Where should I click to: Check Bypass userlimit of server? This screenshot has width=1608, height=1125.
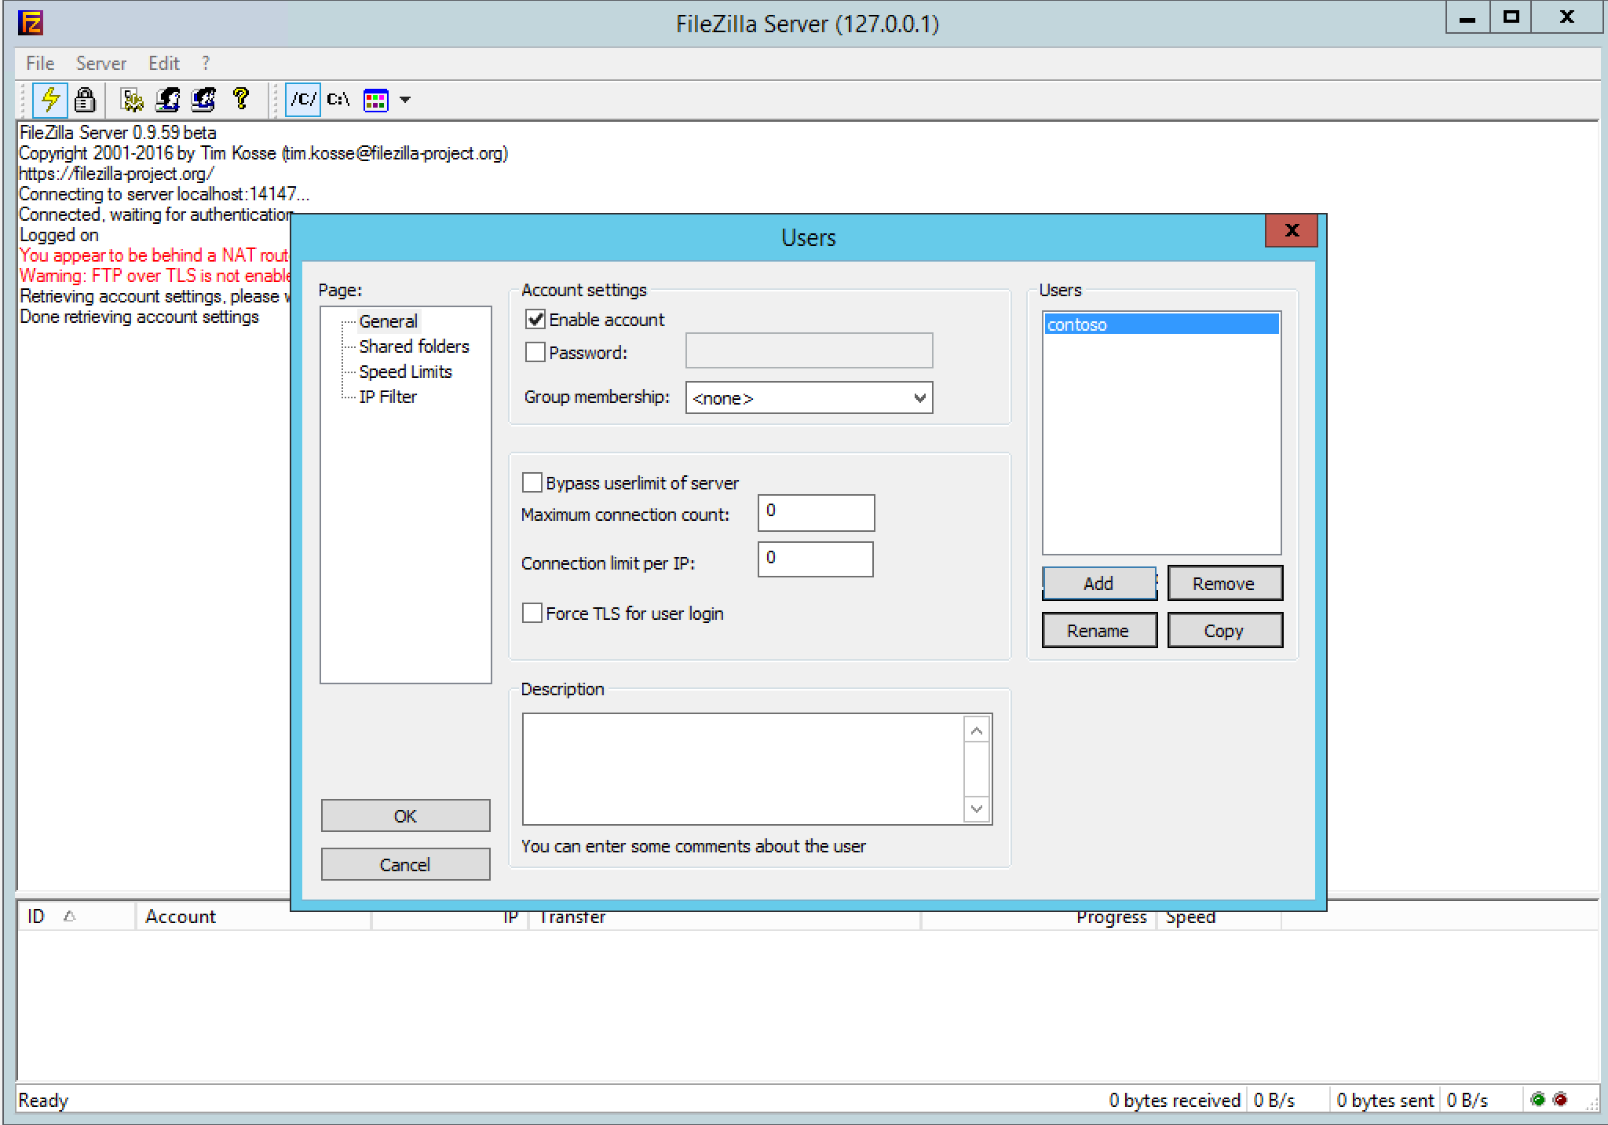point(532,482)
